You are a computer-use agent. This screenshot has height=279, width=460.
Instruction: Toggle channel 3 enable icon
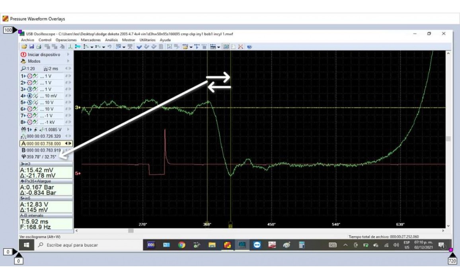(29, 89)
